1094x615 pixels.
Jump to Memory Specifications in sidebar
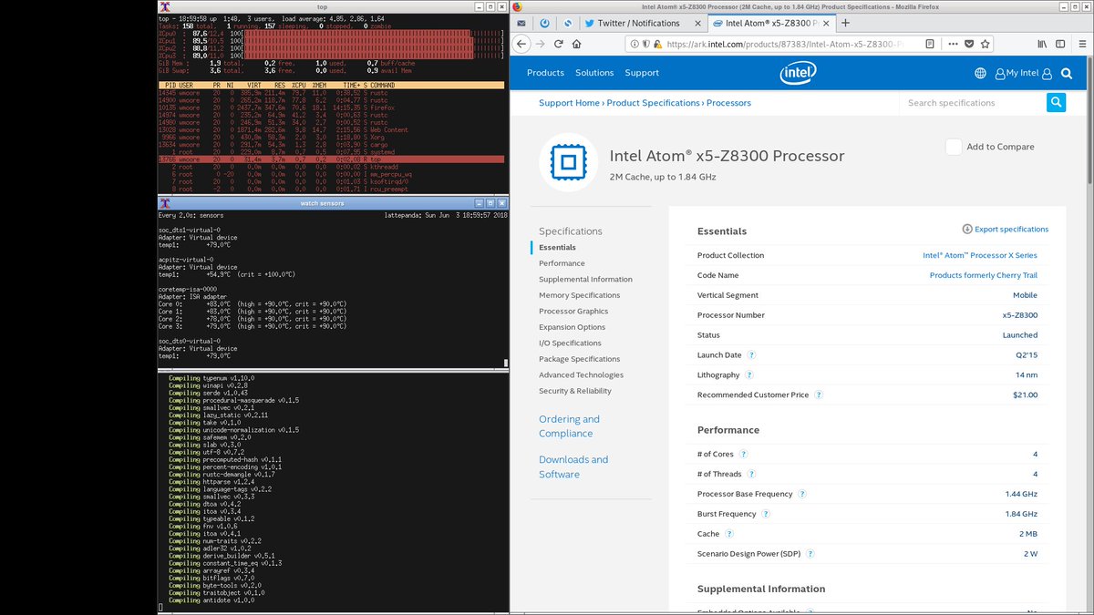[580, 295]
